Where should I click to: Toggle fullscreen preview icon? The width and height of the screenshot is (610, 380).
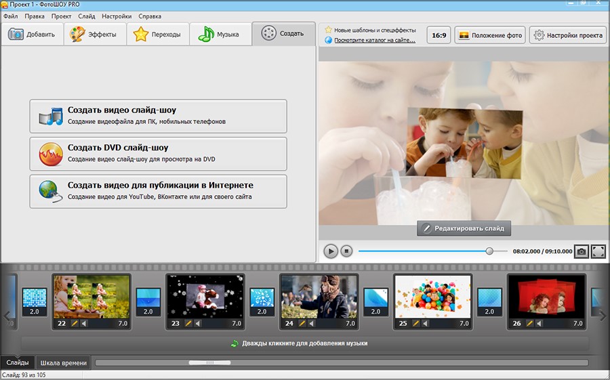click(598, 251)
